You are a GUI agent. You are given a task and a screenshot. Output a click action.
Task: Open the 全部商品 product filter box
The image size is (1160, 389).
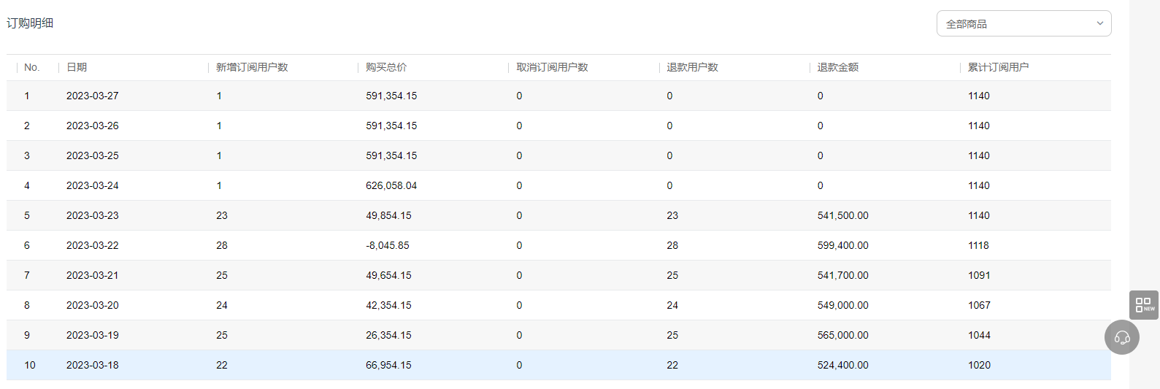1023,23
